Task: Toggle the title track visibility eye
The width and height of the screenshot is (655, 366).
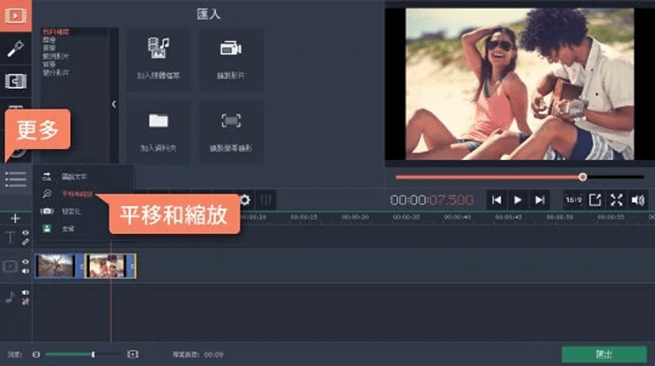Action: coord(25,233)
